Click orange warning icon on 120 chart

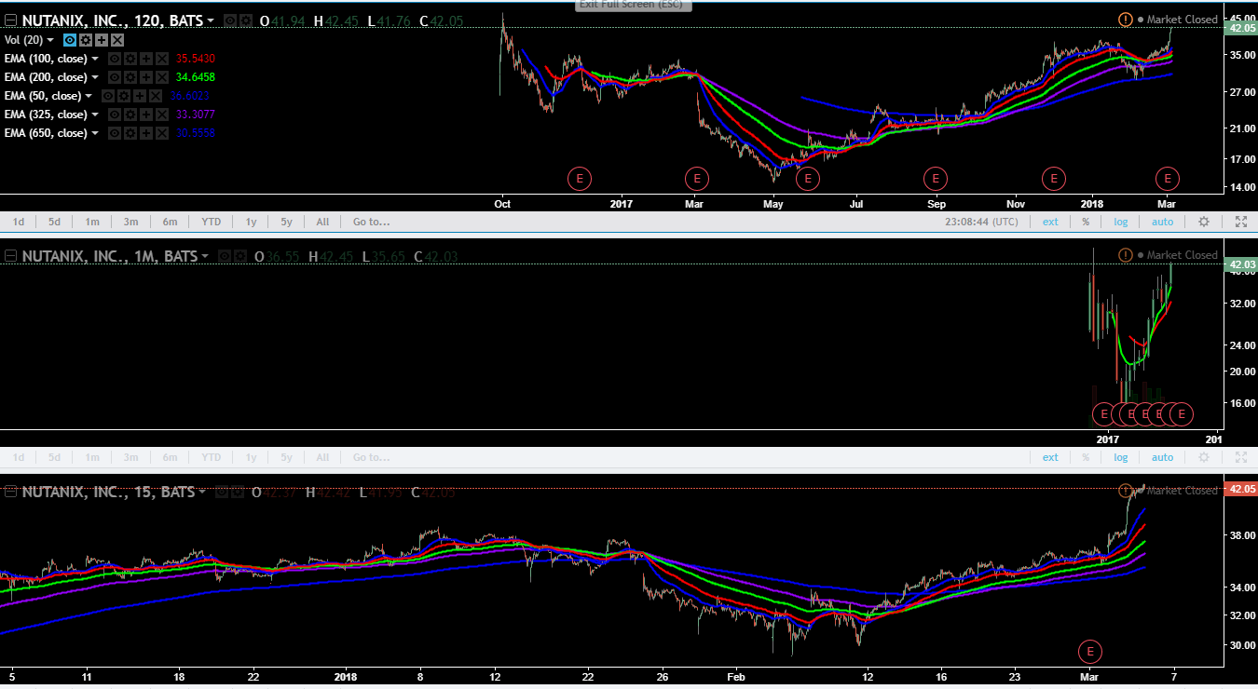click(x=1126, y=20)
